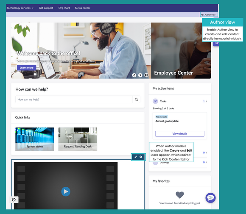Open the News center menu item

pos(83,8)
